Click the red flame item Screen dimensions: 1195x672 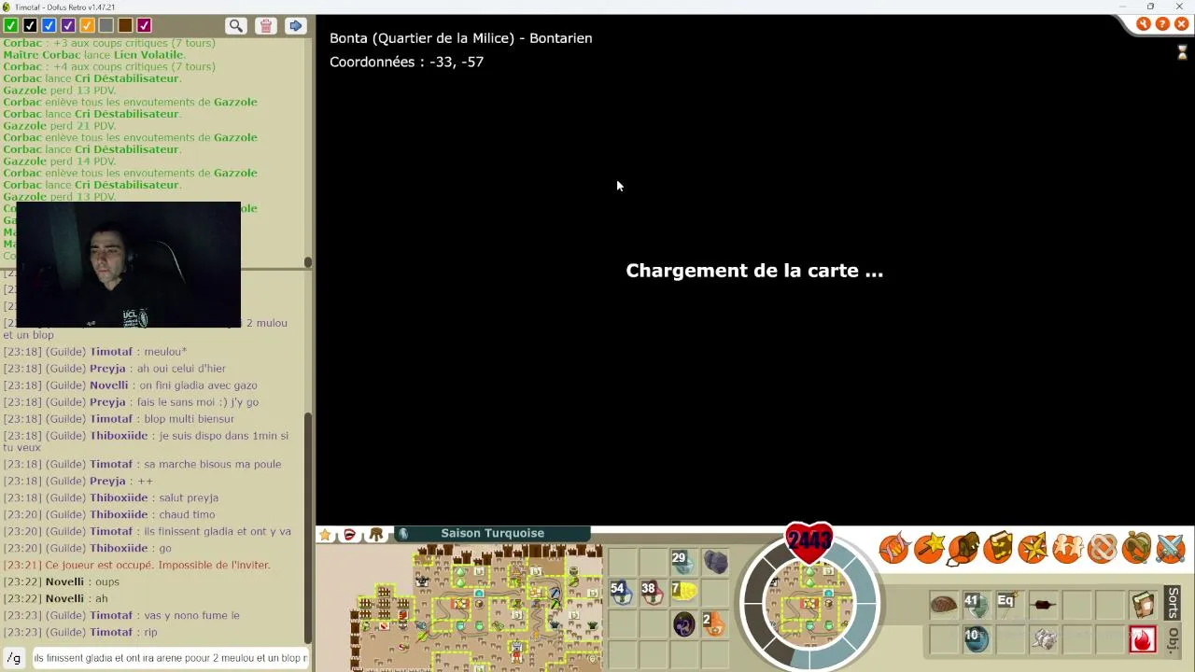pyautogui.click(x=1143, y=638)
